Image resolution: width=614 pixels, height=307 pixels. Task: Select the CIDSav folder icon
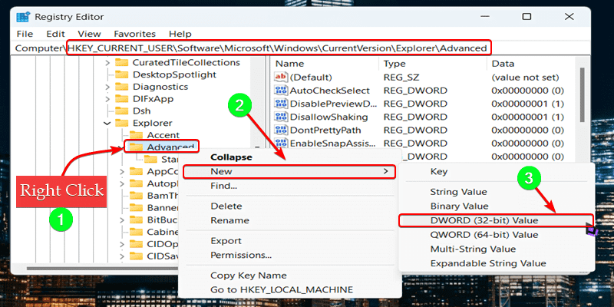point(137,256)
